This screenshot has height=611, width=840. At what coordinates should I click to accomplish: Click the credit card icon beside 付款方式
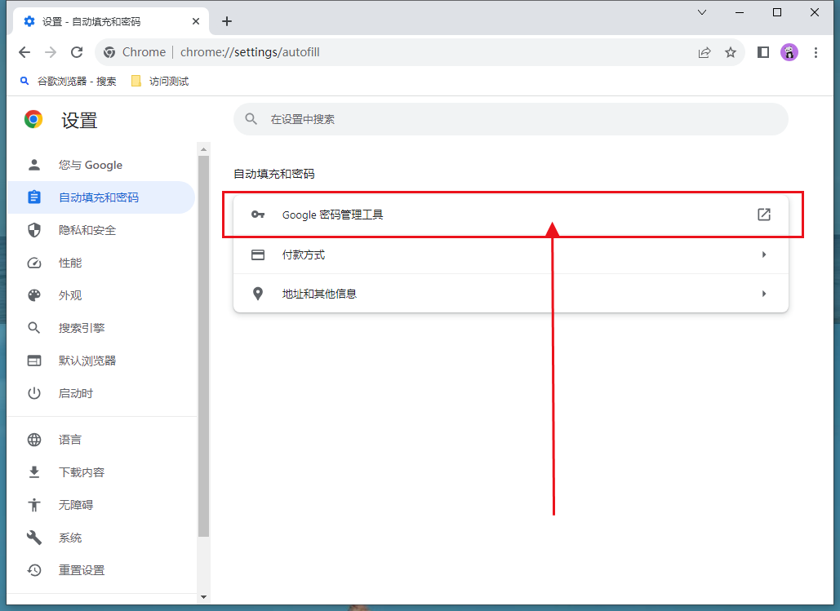(x=258, y=255)
